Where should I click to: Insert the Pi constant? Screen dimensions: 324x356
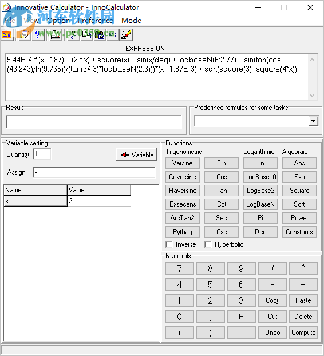pos(260,218)
